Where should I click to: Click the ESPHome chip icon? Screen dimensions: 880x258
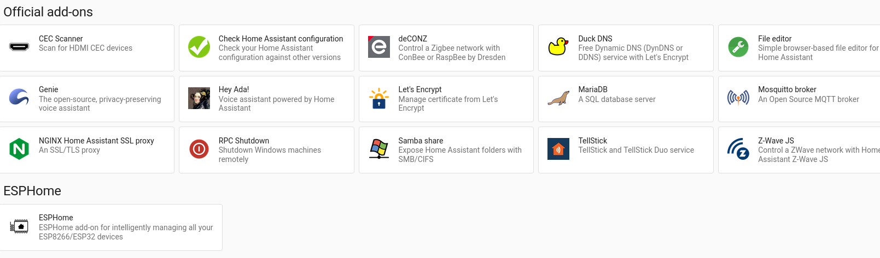pyautogui.click(x=20, y=226)
